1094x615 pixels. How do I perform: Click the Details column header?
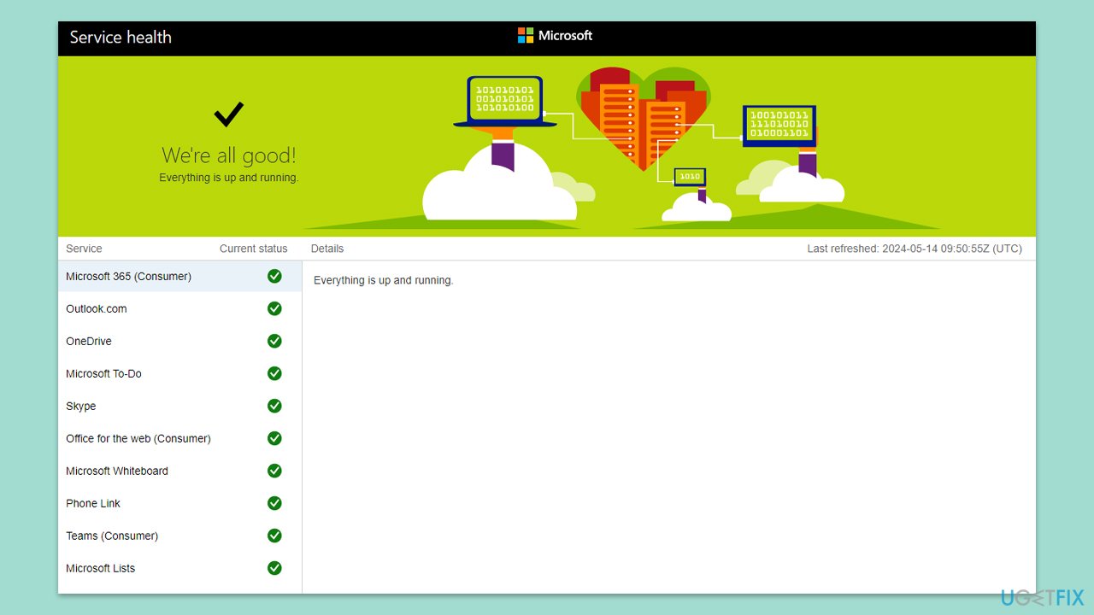[x=327, y=249]
